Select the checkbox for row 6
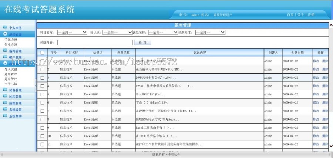 42,102
